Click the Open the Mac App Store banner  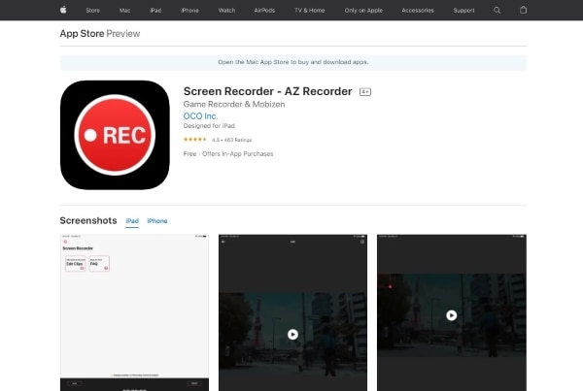click(x=293, y=62)
